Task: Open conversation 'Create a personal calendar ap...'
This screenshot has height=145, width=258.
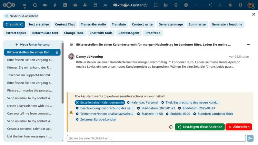Action: point(33,129)
